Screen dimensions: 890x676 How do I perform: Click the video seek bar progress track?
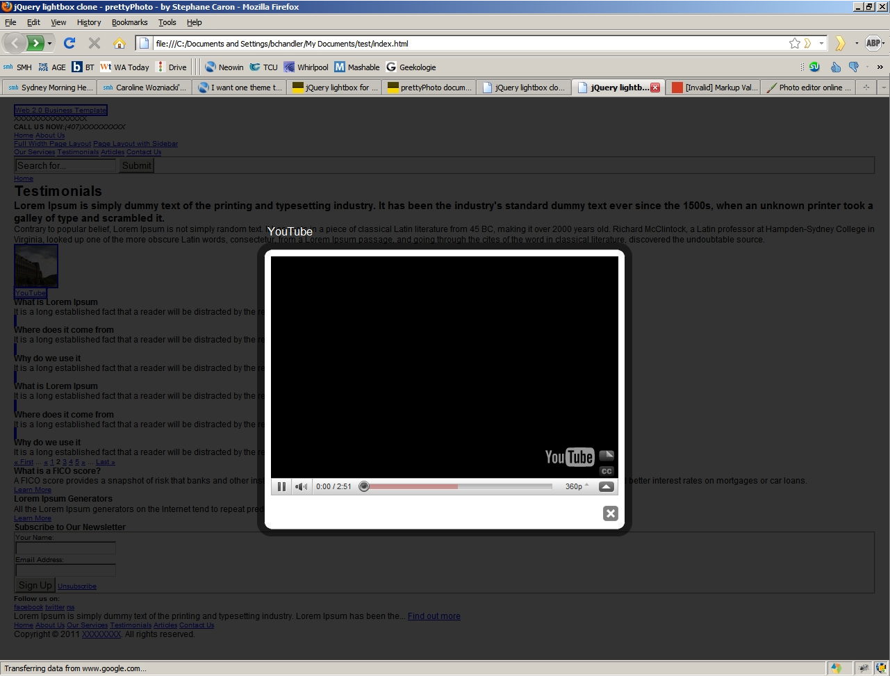[459, 487]
